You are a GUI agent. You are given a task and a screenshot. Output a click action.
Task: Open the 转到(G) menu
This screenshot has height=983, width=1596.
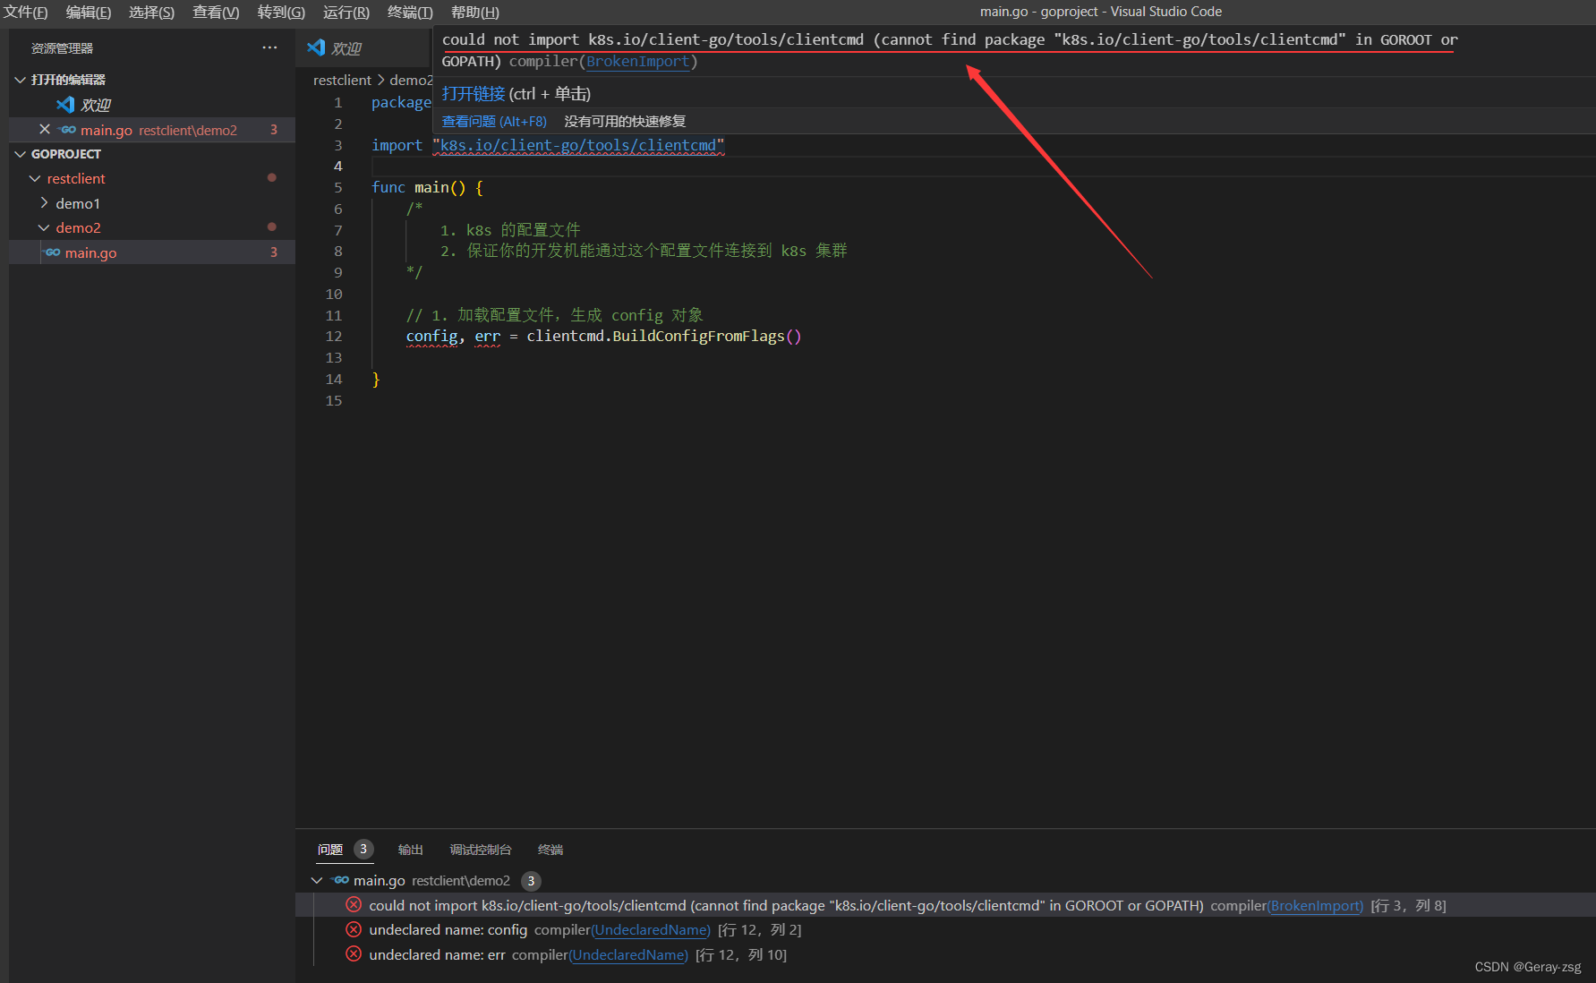(281, 12)
